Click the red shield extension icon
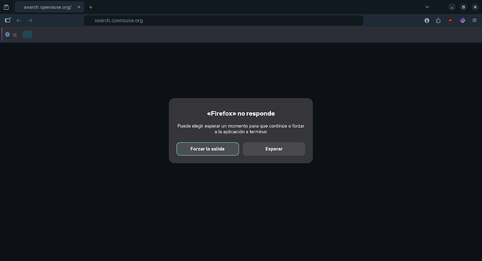The height and width of the screenshot is (261, 482). [x=450, y=20]
